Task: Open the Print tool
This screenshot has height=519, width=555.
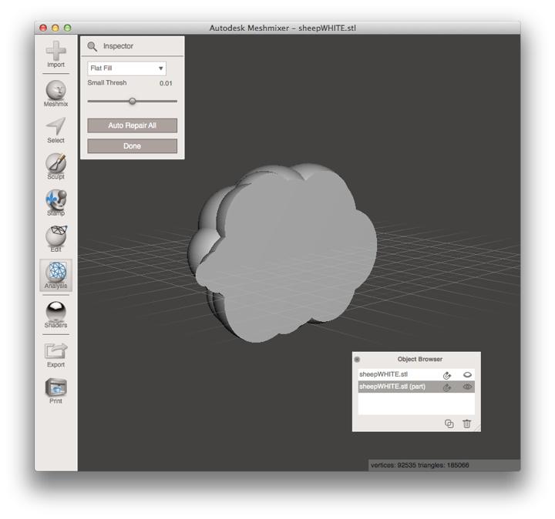Action: [55, 389]
